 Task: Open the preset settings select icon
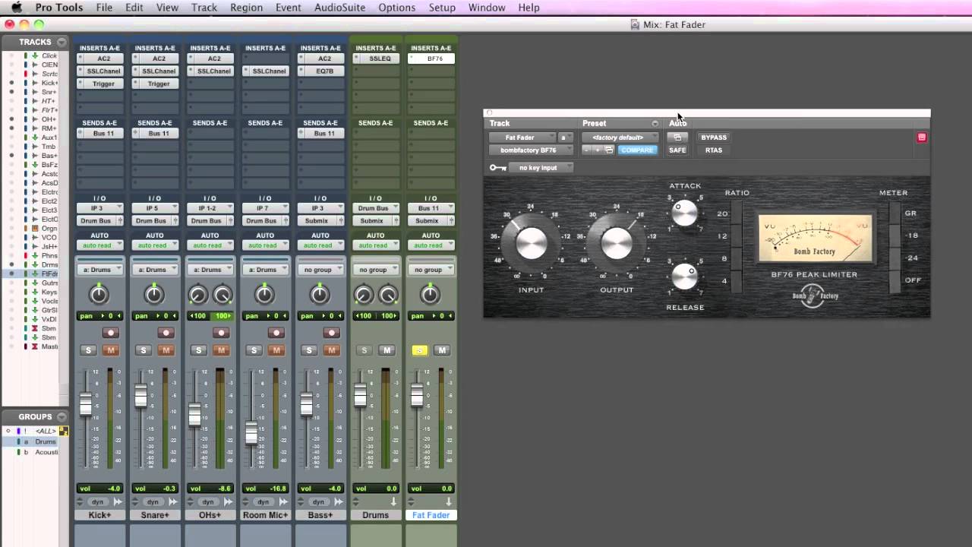click(609, 150)
